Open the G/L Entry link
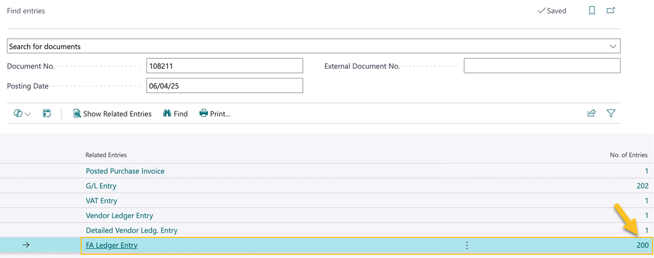654x258 pixels. [101, 186]
